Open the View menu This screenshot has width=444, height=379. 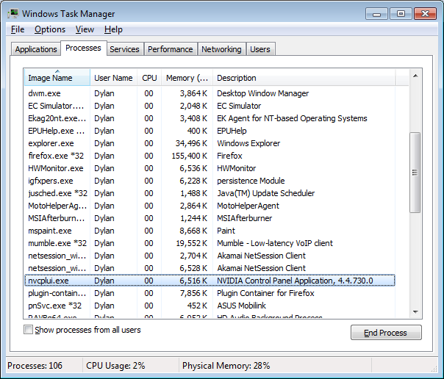85,29
